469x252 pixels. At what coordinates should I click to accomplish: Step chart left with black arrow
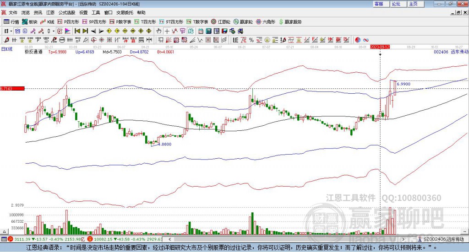93,31
